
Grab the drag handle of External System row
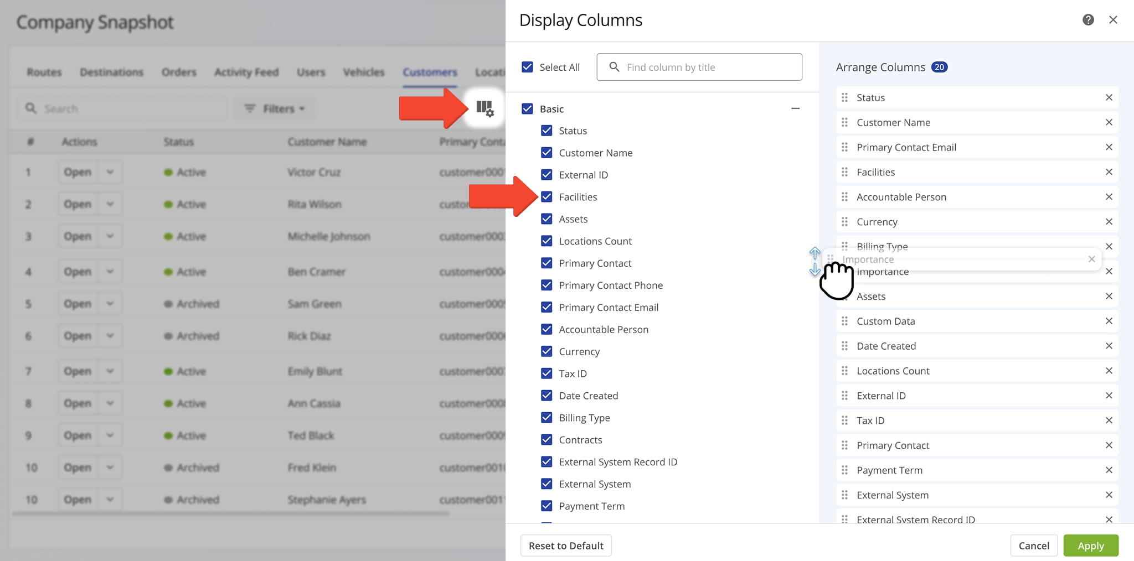[844, 495]
